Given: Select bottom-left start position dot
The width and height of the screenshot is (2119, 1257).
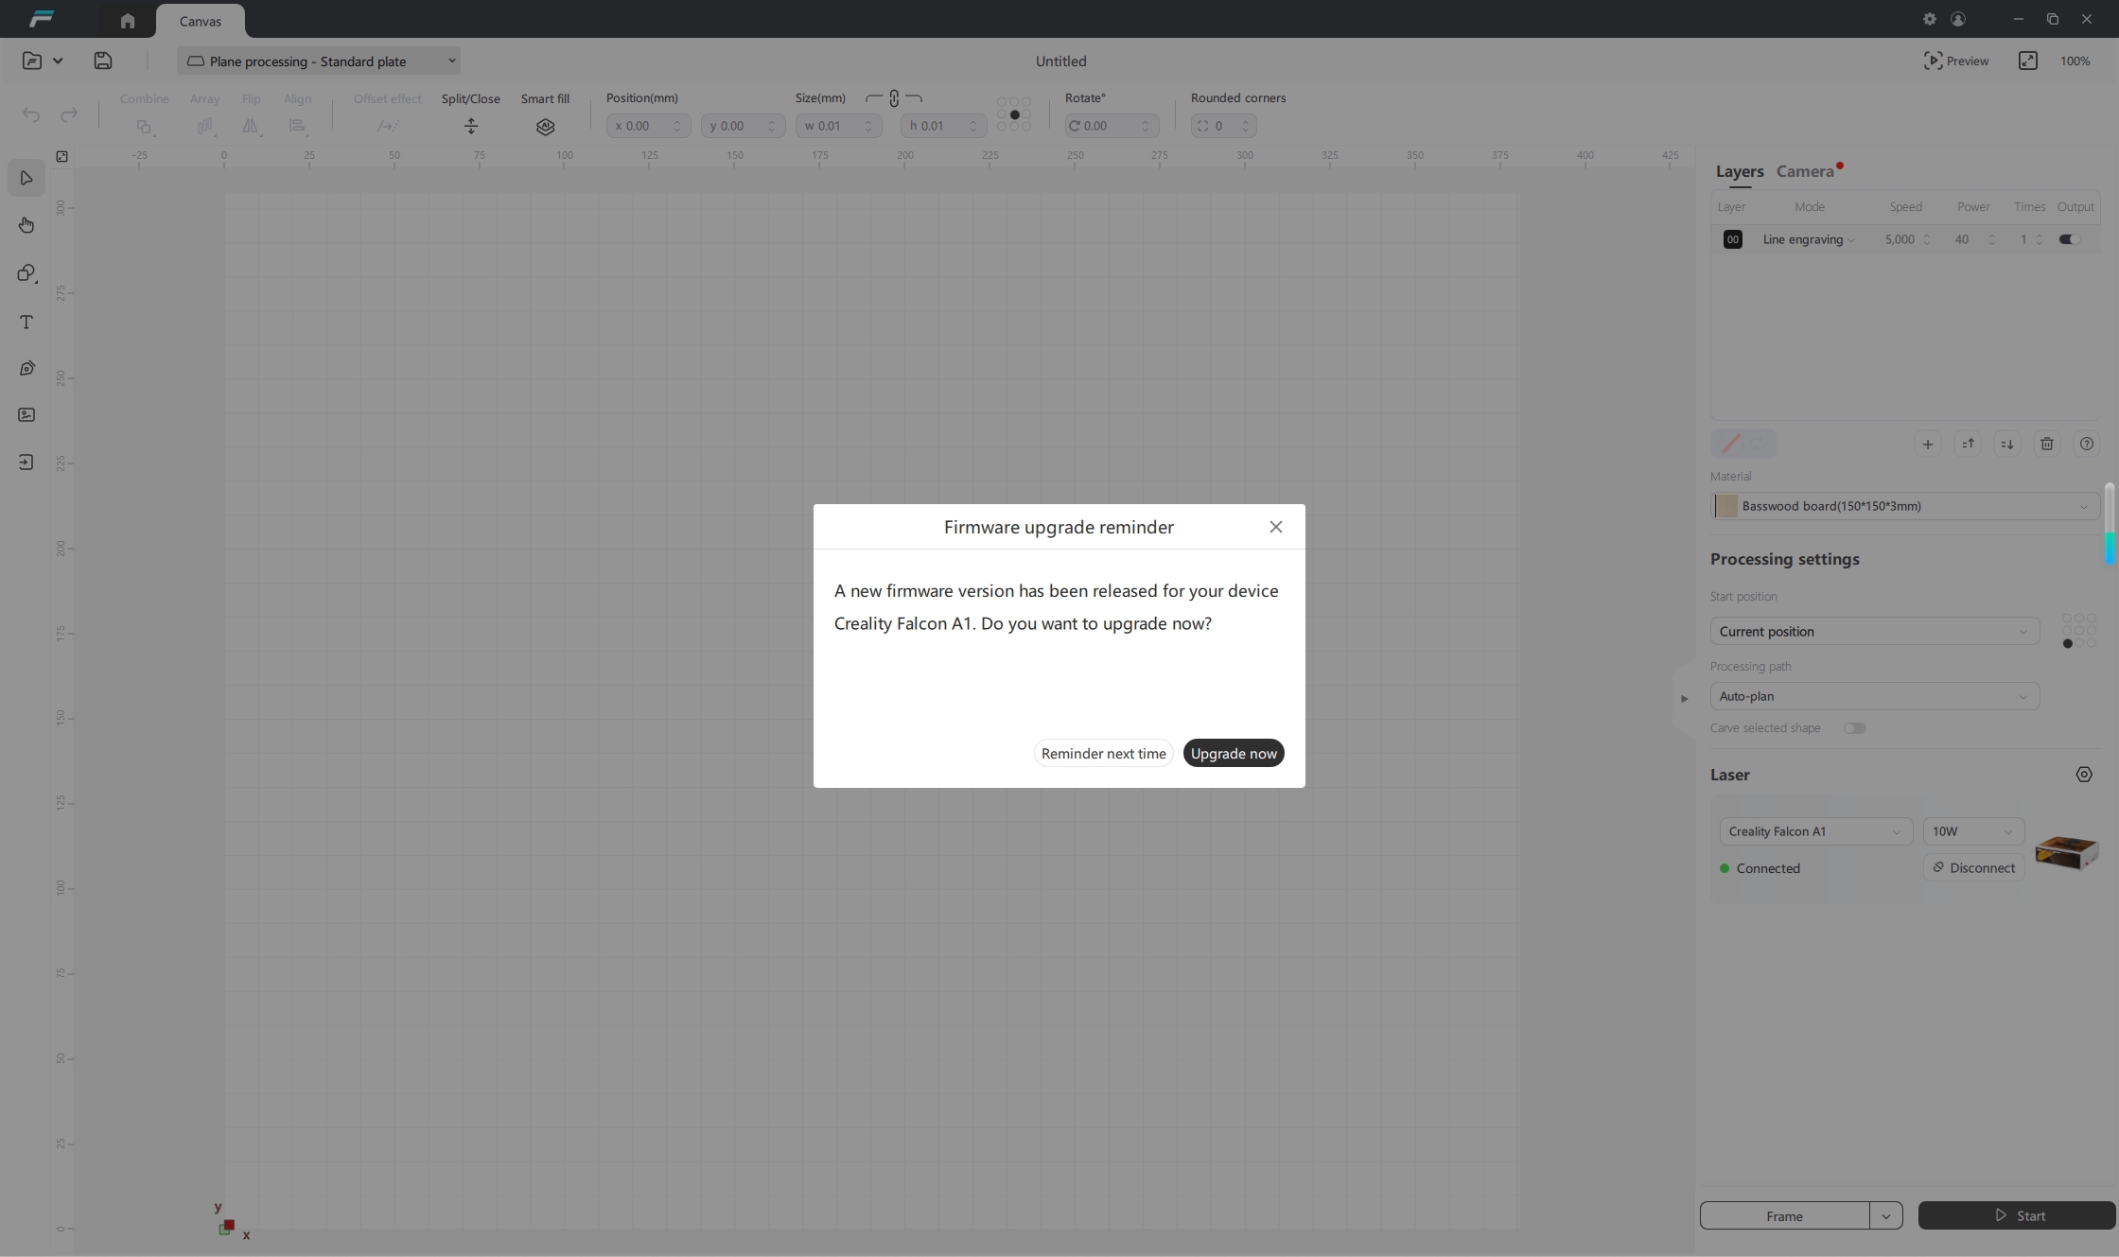Looking at the screenshot, I should pos(2068,644).
